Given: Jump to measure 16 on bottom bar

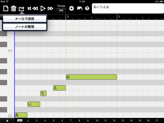Looking at the screenshot, I should tap(148, 120).
